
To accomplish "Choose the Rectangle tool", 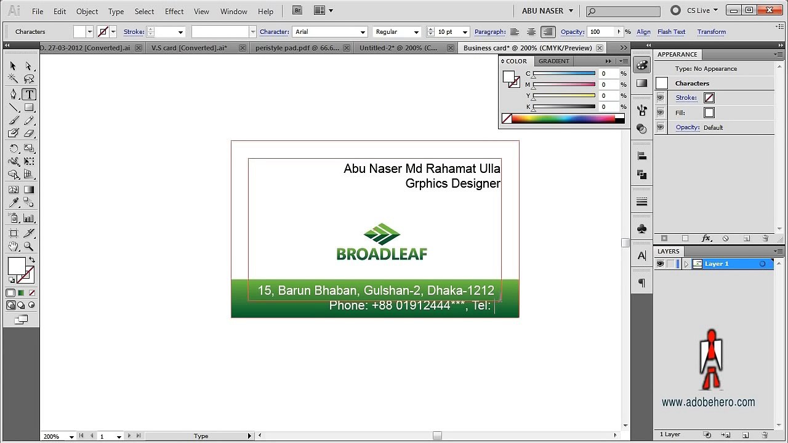I will coord(28,108).
